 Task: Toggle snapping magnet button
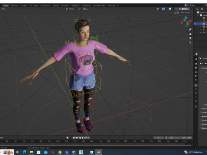click(84, 9)
